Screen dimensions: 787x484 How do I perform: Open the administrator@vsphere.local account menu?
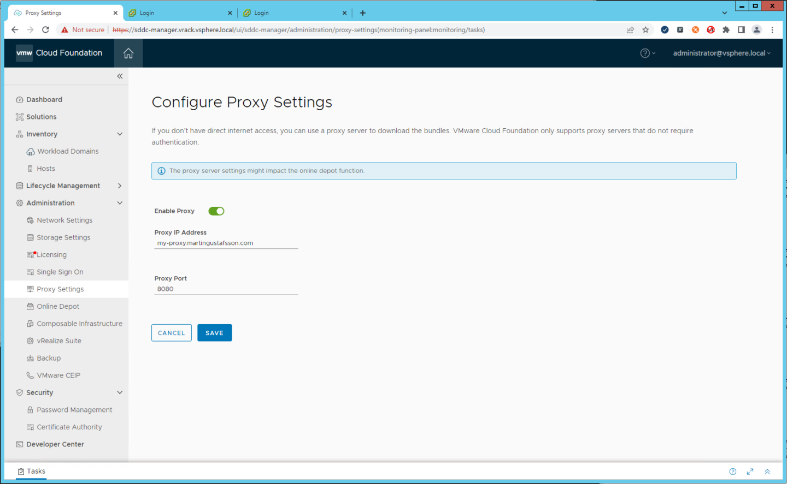click(721, 53)
